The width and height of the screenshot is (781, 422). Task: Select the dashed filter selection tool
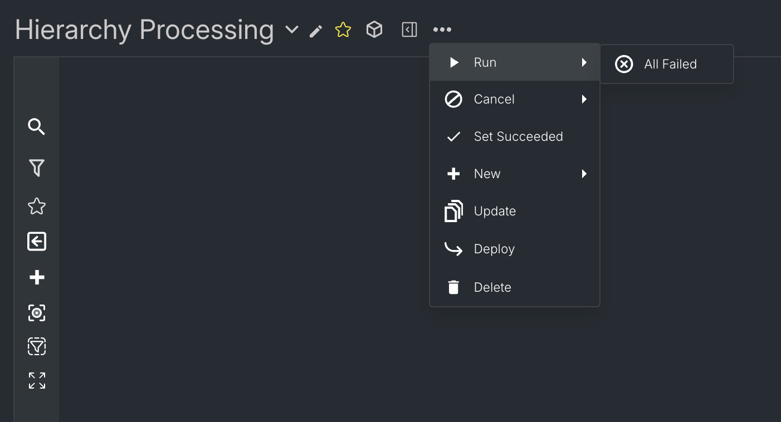point(36,346)
